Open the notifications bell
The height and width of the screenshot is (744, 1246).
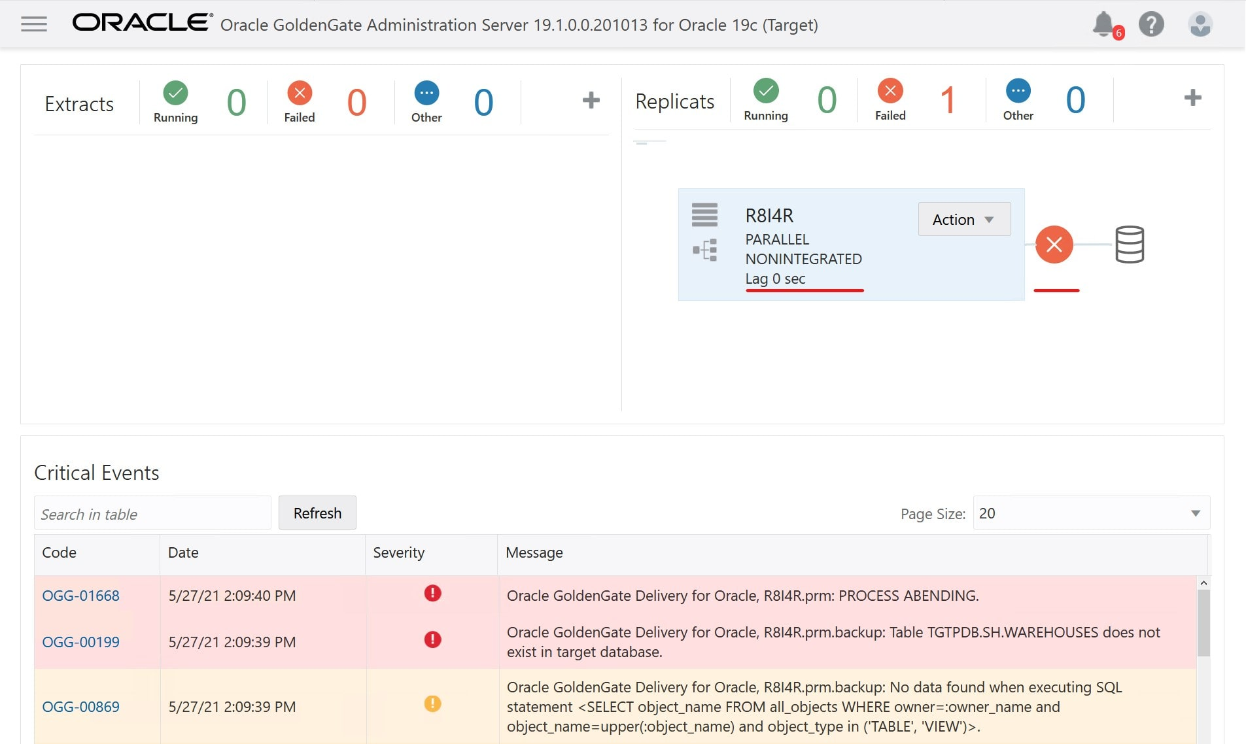[x=1104, y=24]
